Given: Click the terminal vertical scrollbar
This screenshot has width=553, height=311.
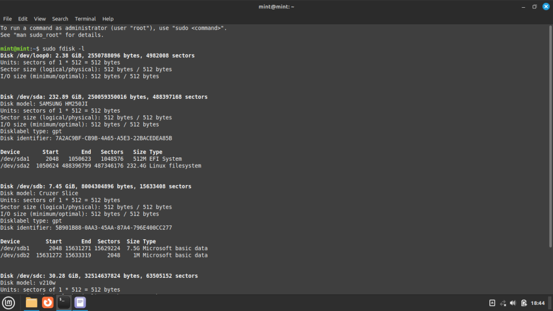Looking at the screenshot, I should pyautogui.click(x=551, y=136).
